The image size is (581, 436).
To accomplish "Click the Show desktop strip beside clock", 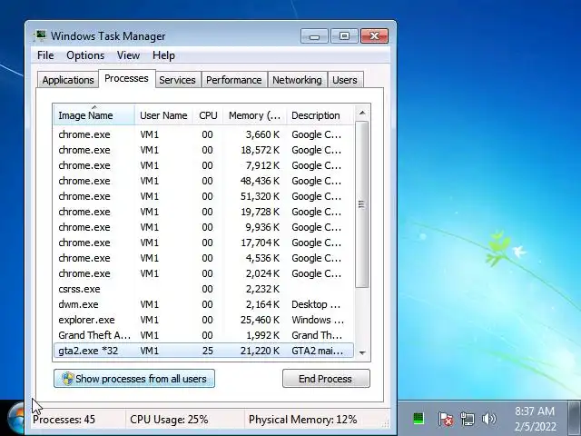I will click(x=575, y=418).
